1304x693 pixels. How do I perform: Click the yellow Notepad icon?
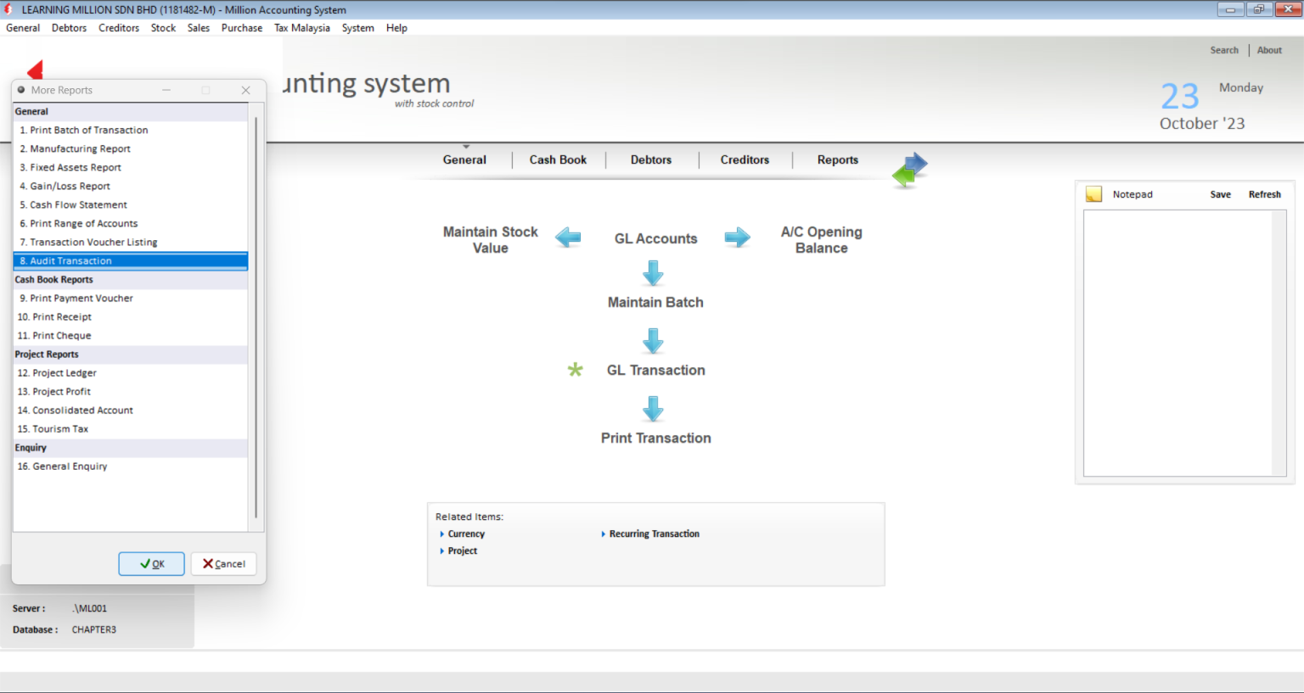tap(1093, 194)
